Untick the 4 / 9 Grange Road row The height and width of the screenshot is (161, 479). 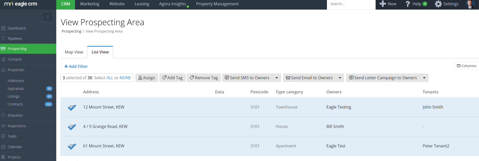tap(72, 127)
